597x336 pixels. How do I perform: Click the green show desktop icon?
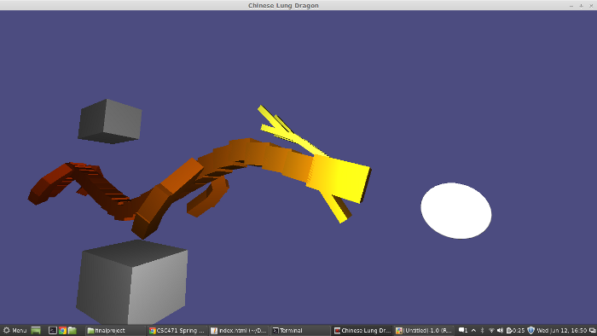tap(36, 330)
